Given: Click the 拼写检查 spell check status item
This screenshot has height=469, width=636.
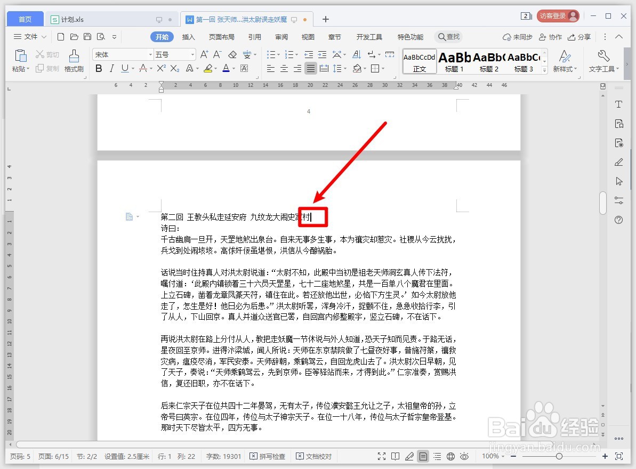Looking at the screenshot, I should (267, 456).
